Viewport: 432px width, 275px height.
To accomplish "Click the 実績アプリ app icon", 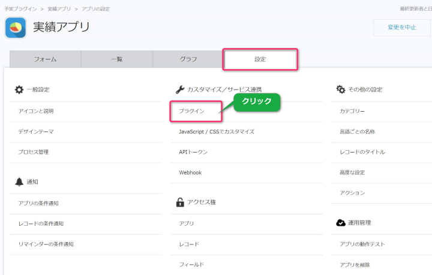I will point(16,28).
